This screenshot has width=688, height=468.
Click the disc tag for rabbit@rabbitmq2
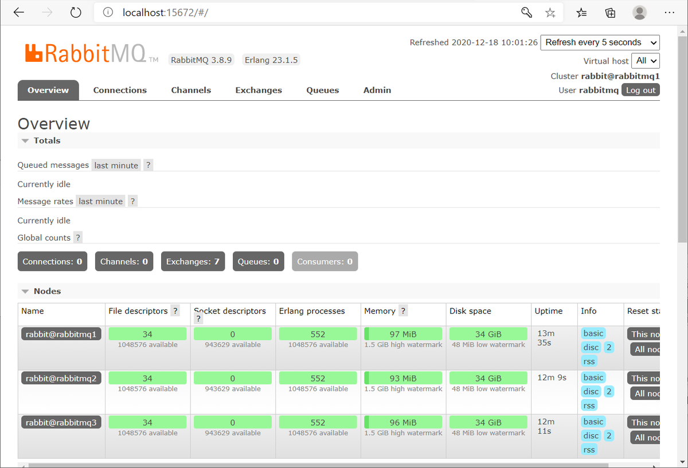tap(591, 391)
